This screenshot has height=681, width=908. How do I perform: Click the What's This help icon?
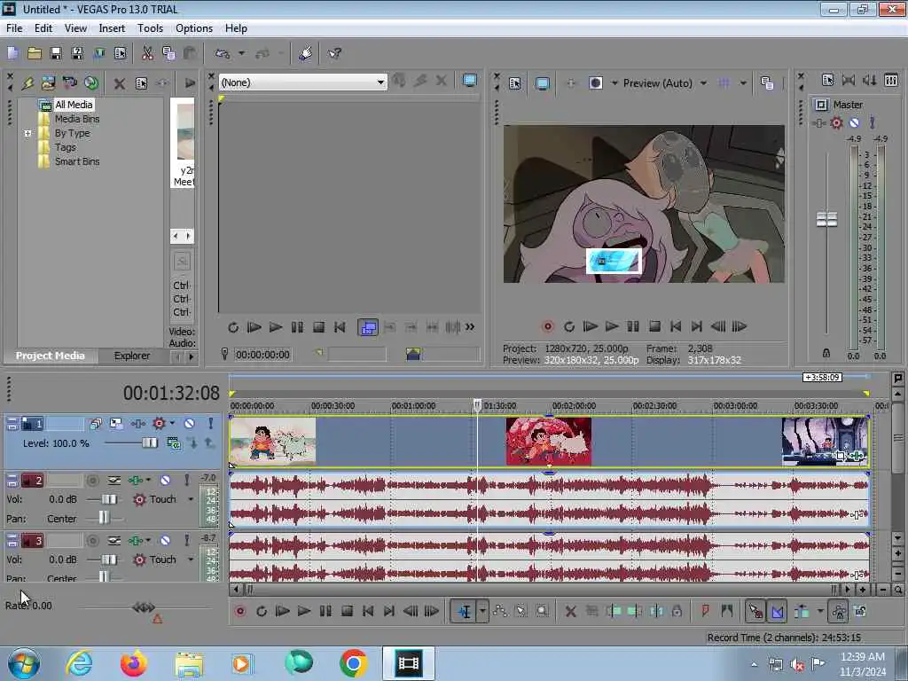click(334, 53)
